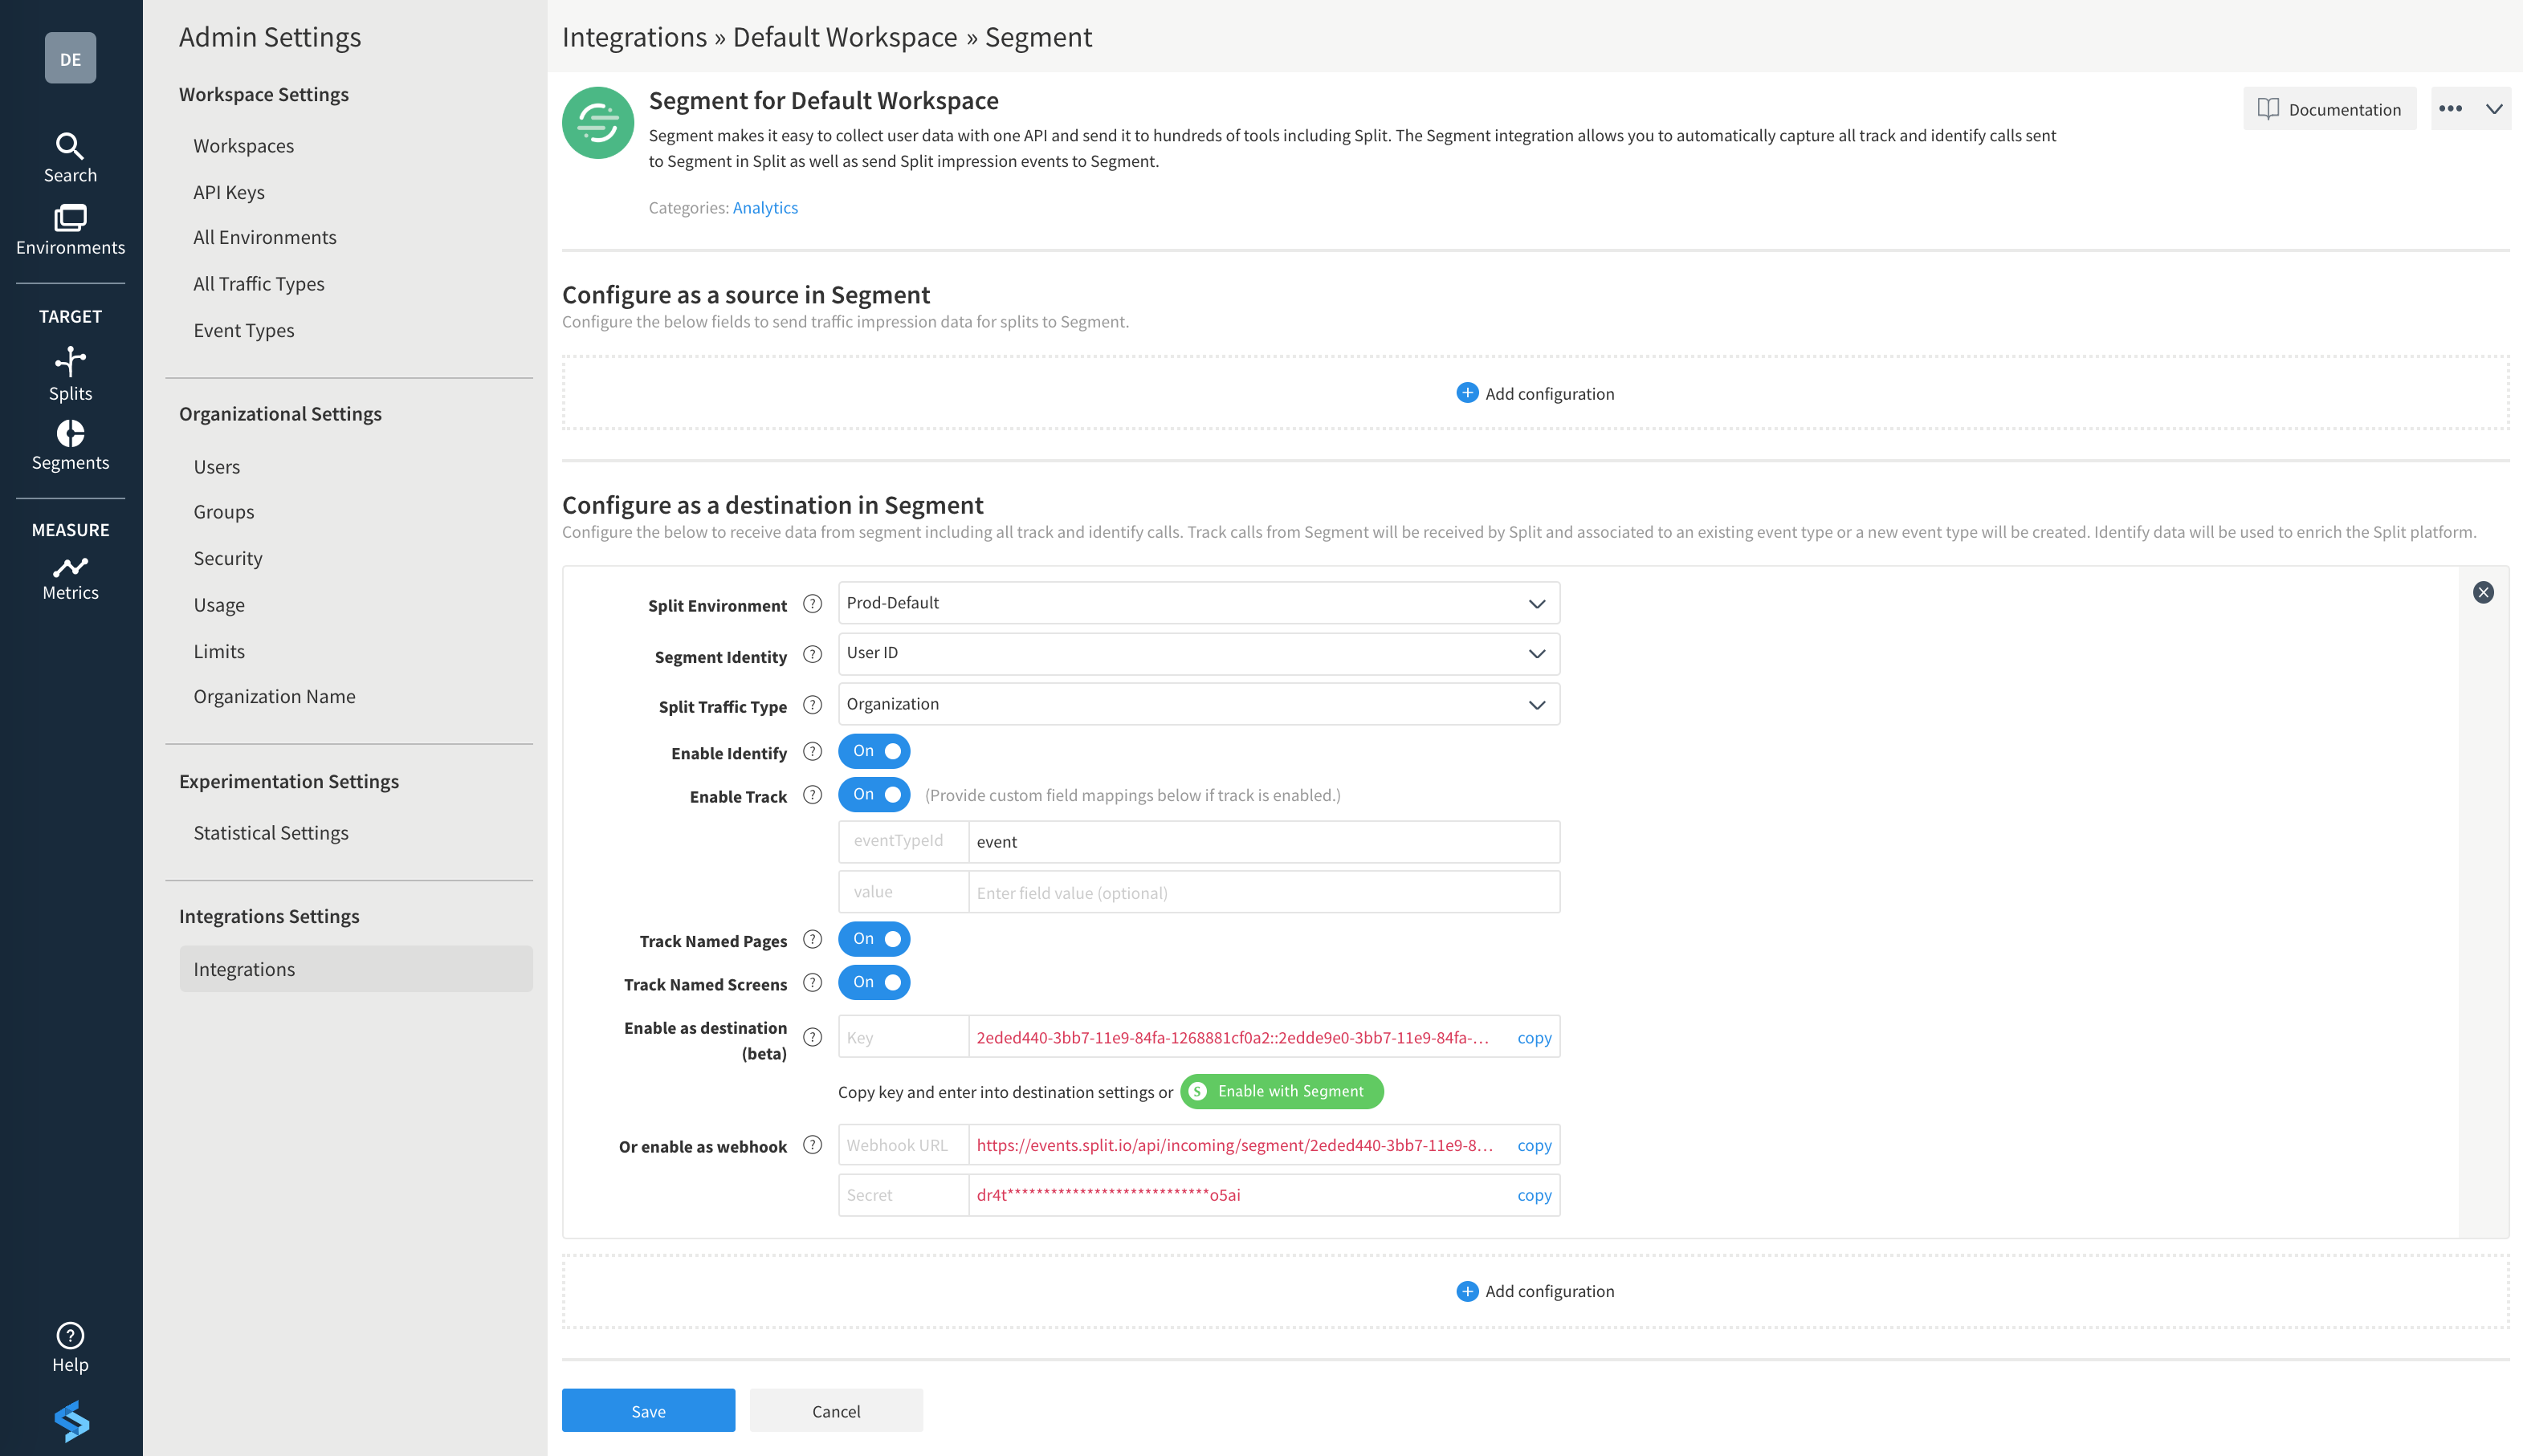Open Security settings
Screen dimensions: 2523x1456
(x=228, y=558)
